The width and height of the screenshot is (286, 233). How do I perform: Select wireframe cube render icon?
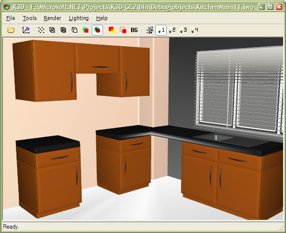[52, 30]
